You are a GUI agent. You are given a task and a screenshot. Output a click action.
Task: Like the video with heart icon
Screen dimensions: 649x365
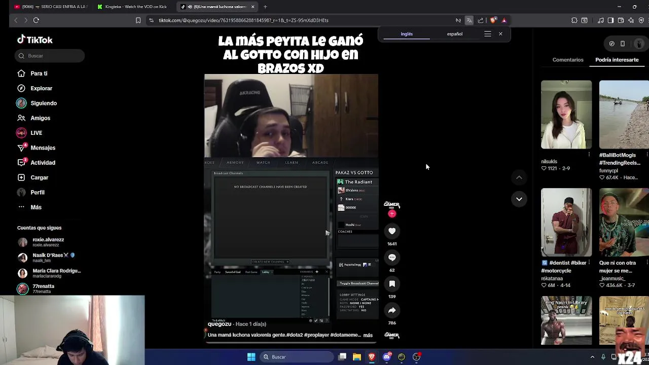(392, 231)
